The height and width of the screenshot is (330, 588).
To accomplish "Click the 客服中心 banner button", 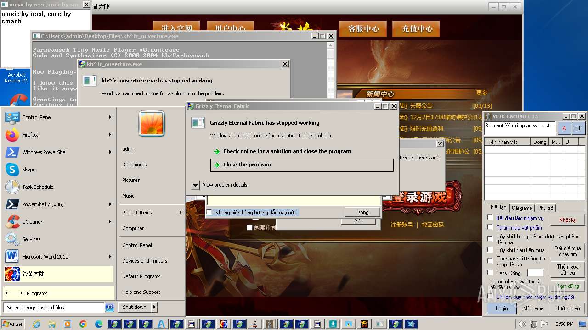I will [363, 28].
